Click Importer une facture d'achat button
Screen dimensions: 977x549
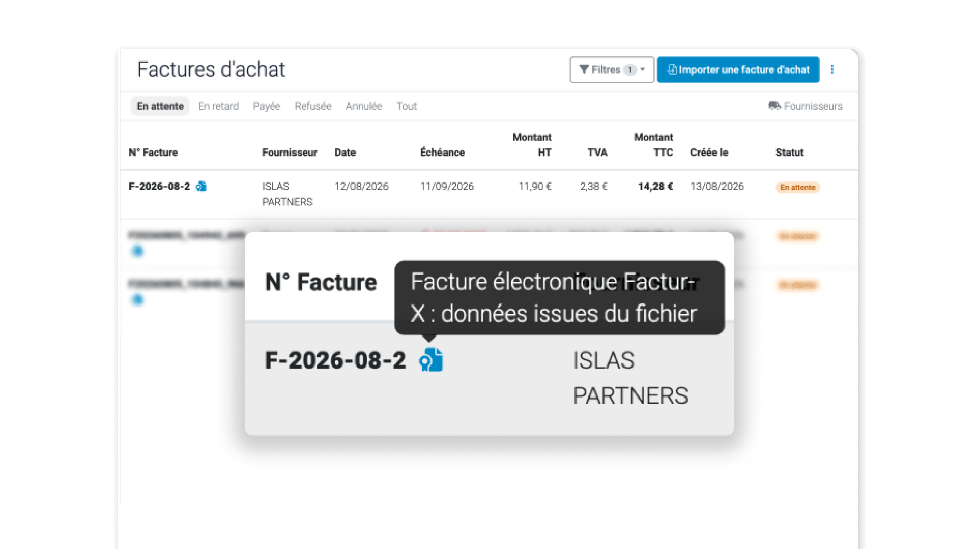(738, 70)
